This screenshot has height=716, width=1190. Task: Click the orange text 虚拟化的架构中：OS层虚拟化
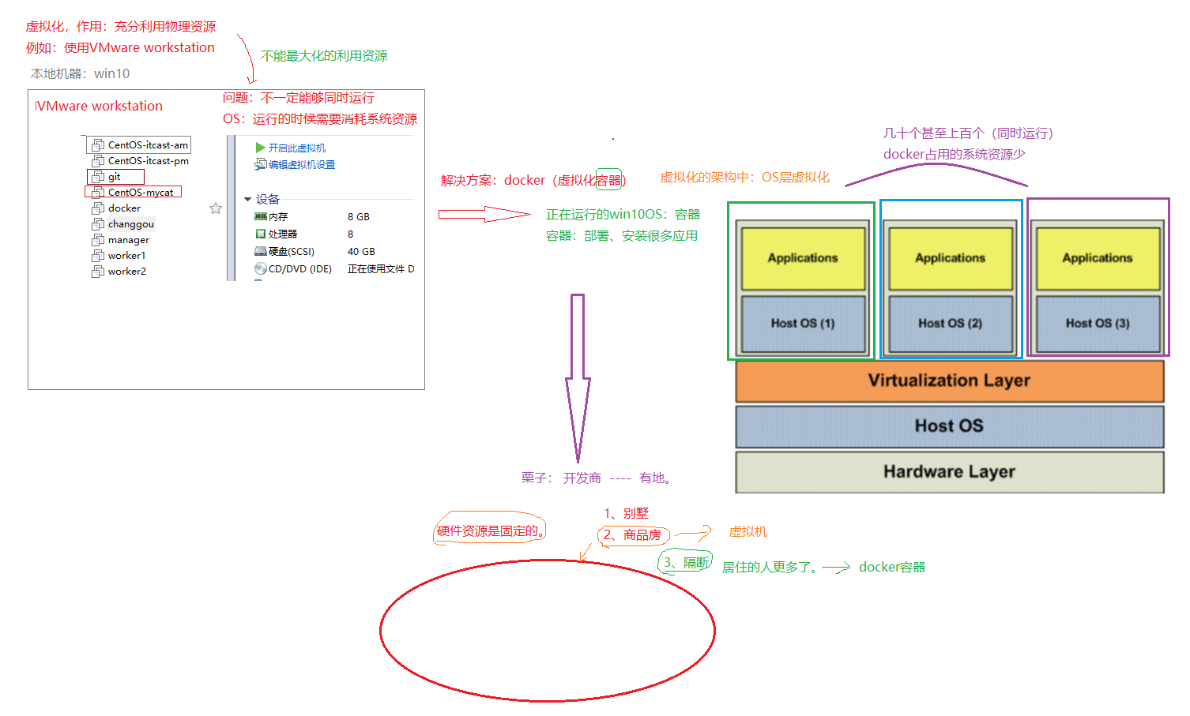pyautogui.click(x=745, y=177)
